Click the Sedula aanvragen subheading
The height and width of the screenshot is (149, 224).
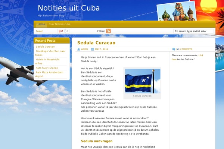click(97, 141)
